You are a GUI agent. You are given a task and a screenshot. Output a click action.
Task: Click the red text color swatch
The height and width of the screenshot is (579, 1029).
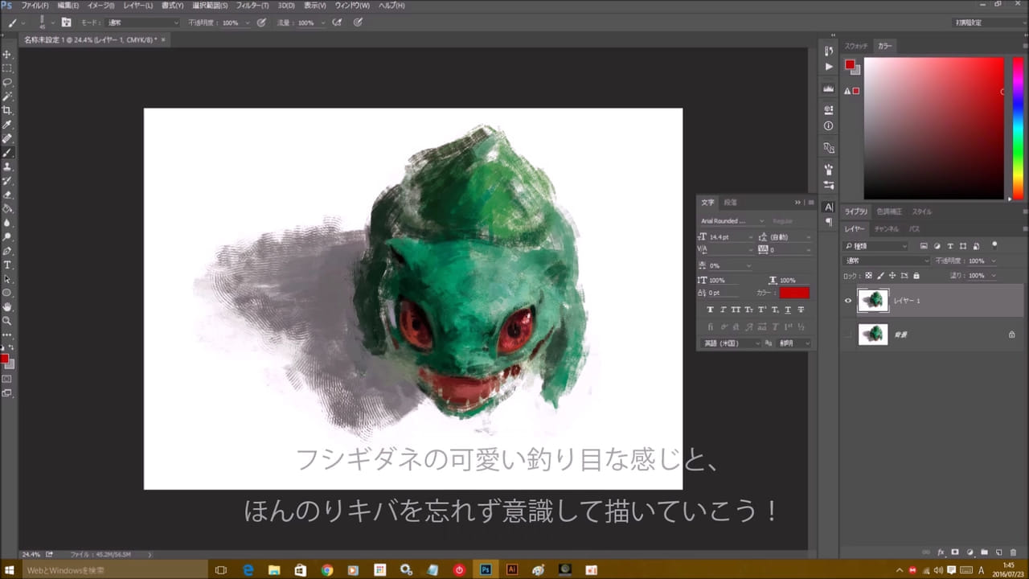point(793,293)
